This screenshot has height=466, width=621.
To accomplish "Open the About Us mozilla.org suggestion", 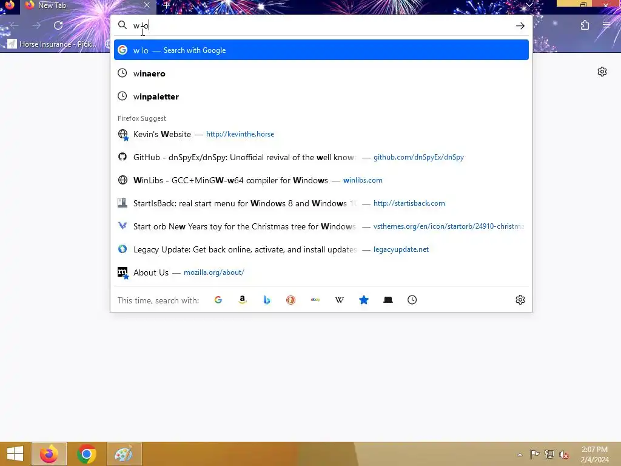I will 321,272.
